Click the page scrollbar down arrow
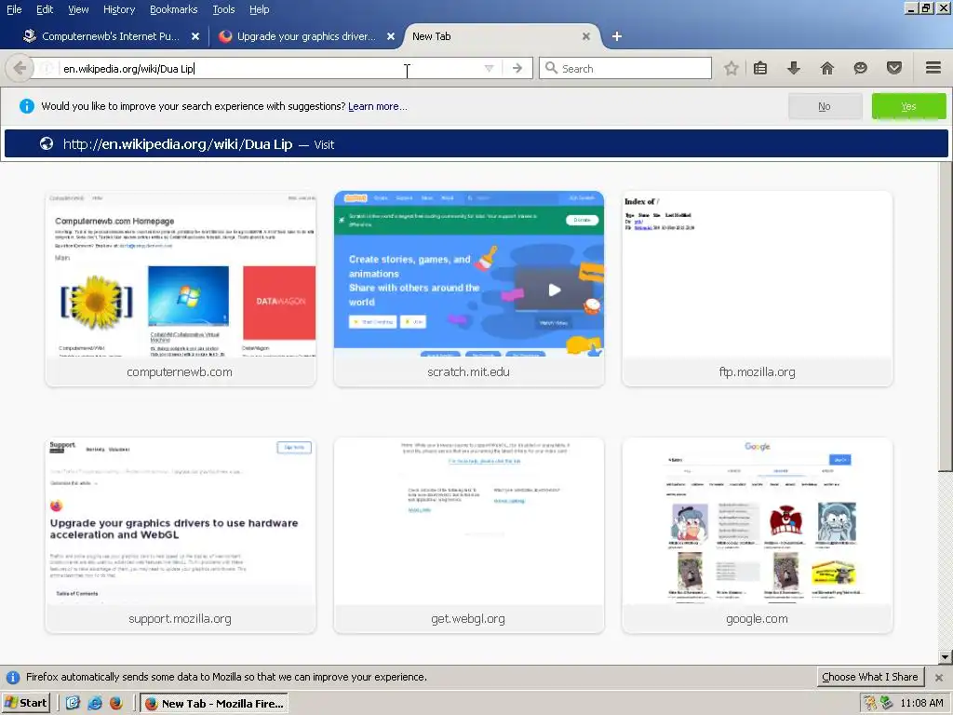Image resolution: width=953 pixels, height=715 pixels. pyautogui.click(x=946, y=656)
